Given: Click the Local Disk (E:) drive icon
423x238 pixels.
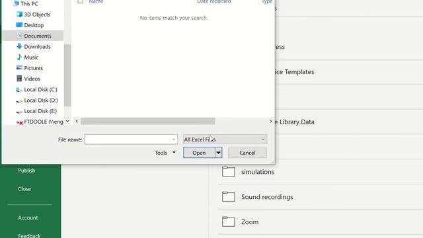Looking at the screenshot, I should pyautogui.click(x=19, y=112).
